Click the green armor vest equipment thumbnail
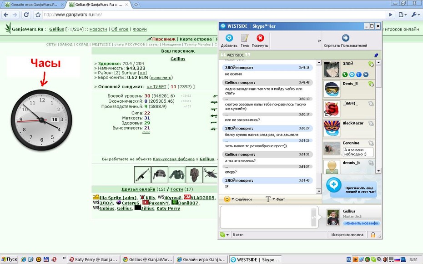 177,175
